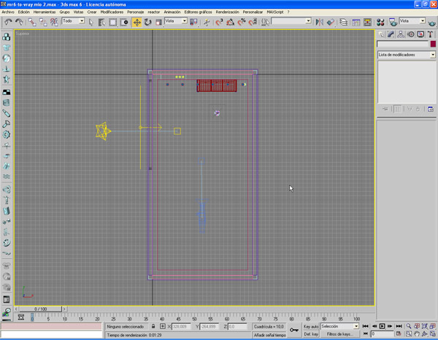Open the MAXScript menu
The height and width of the screenshot is (340, 438).
pyautogui.click(x=275, y=12)
